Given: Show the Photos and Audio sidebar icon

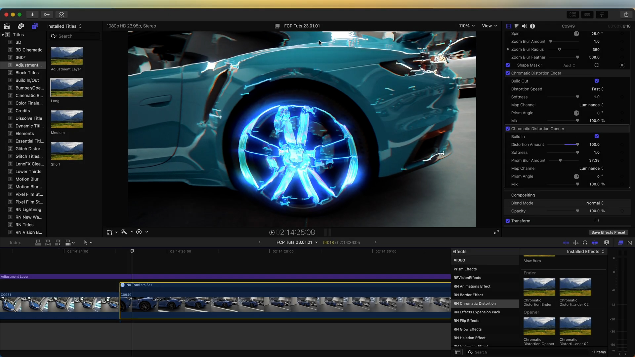Looking at the screenshot, I should pyautogui.click(x=21, y=26).
